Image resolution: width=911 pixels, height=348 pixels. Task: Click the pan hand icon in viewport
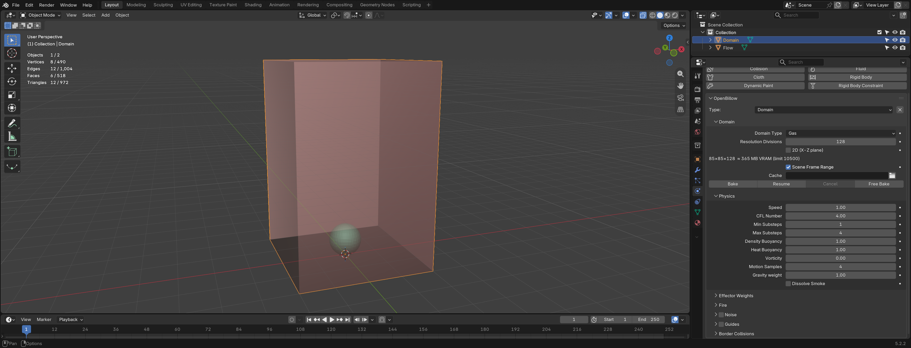pyautogui.click(x=680, y=86)
